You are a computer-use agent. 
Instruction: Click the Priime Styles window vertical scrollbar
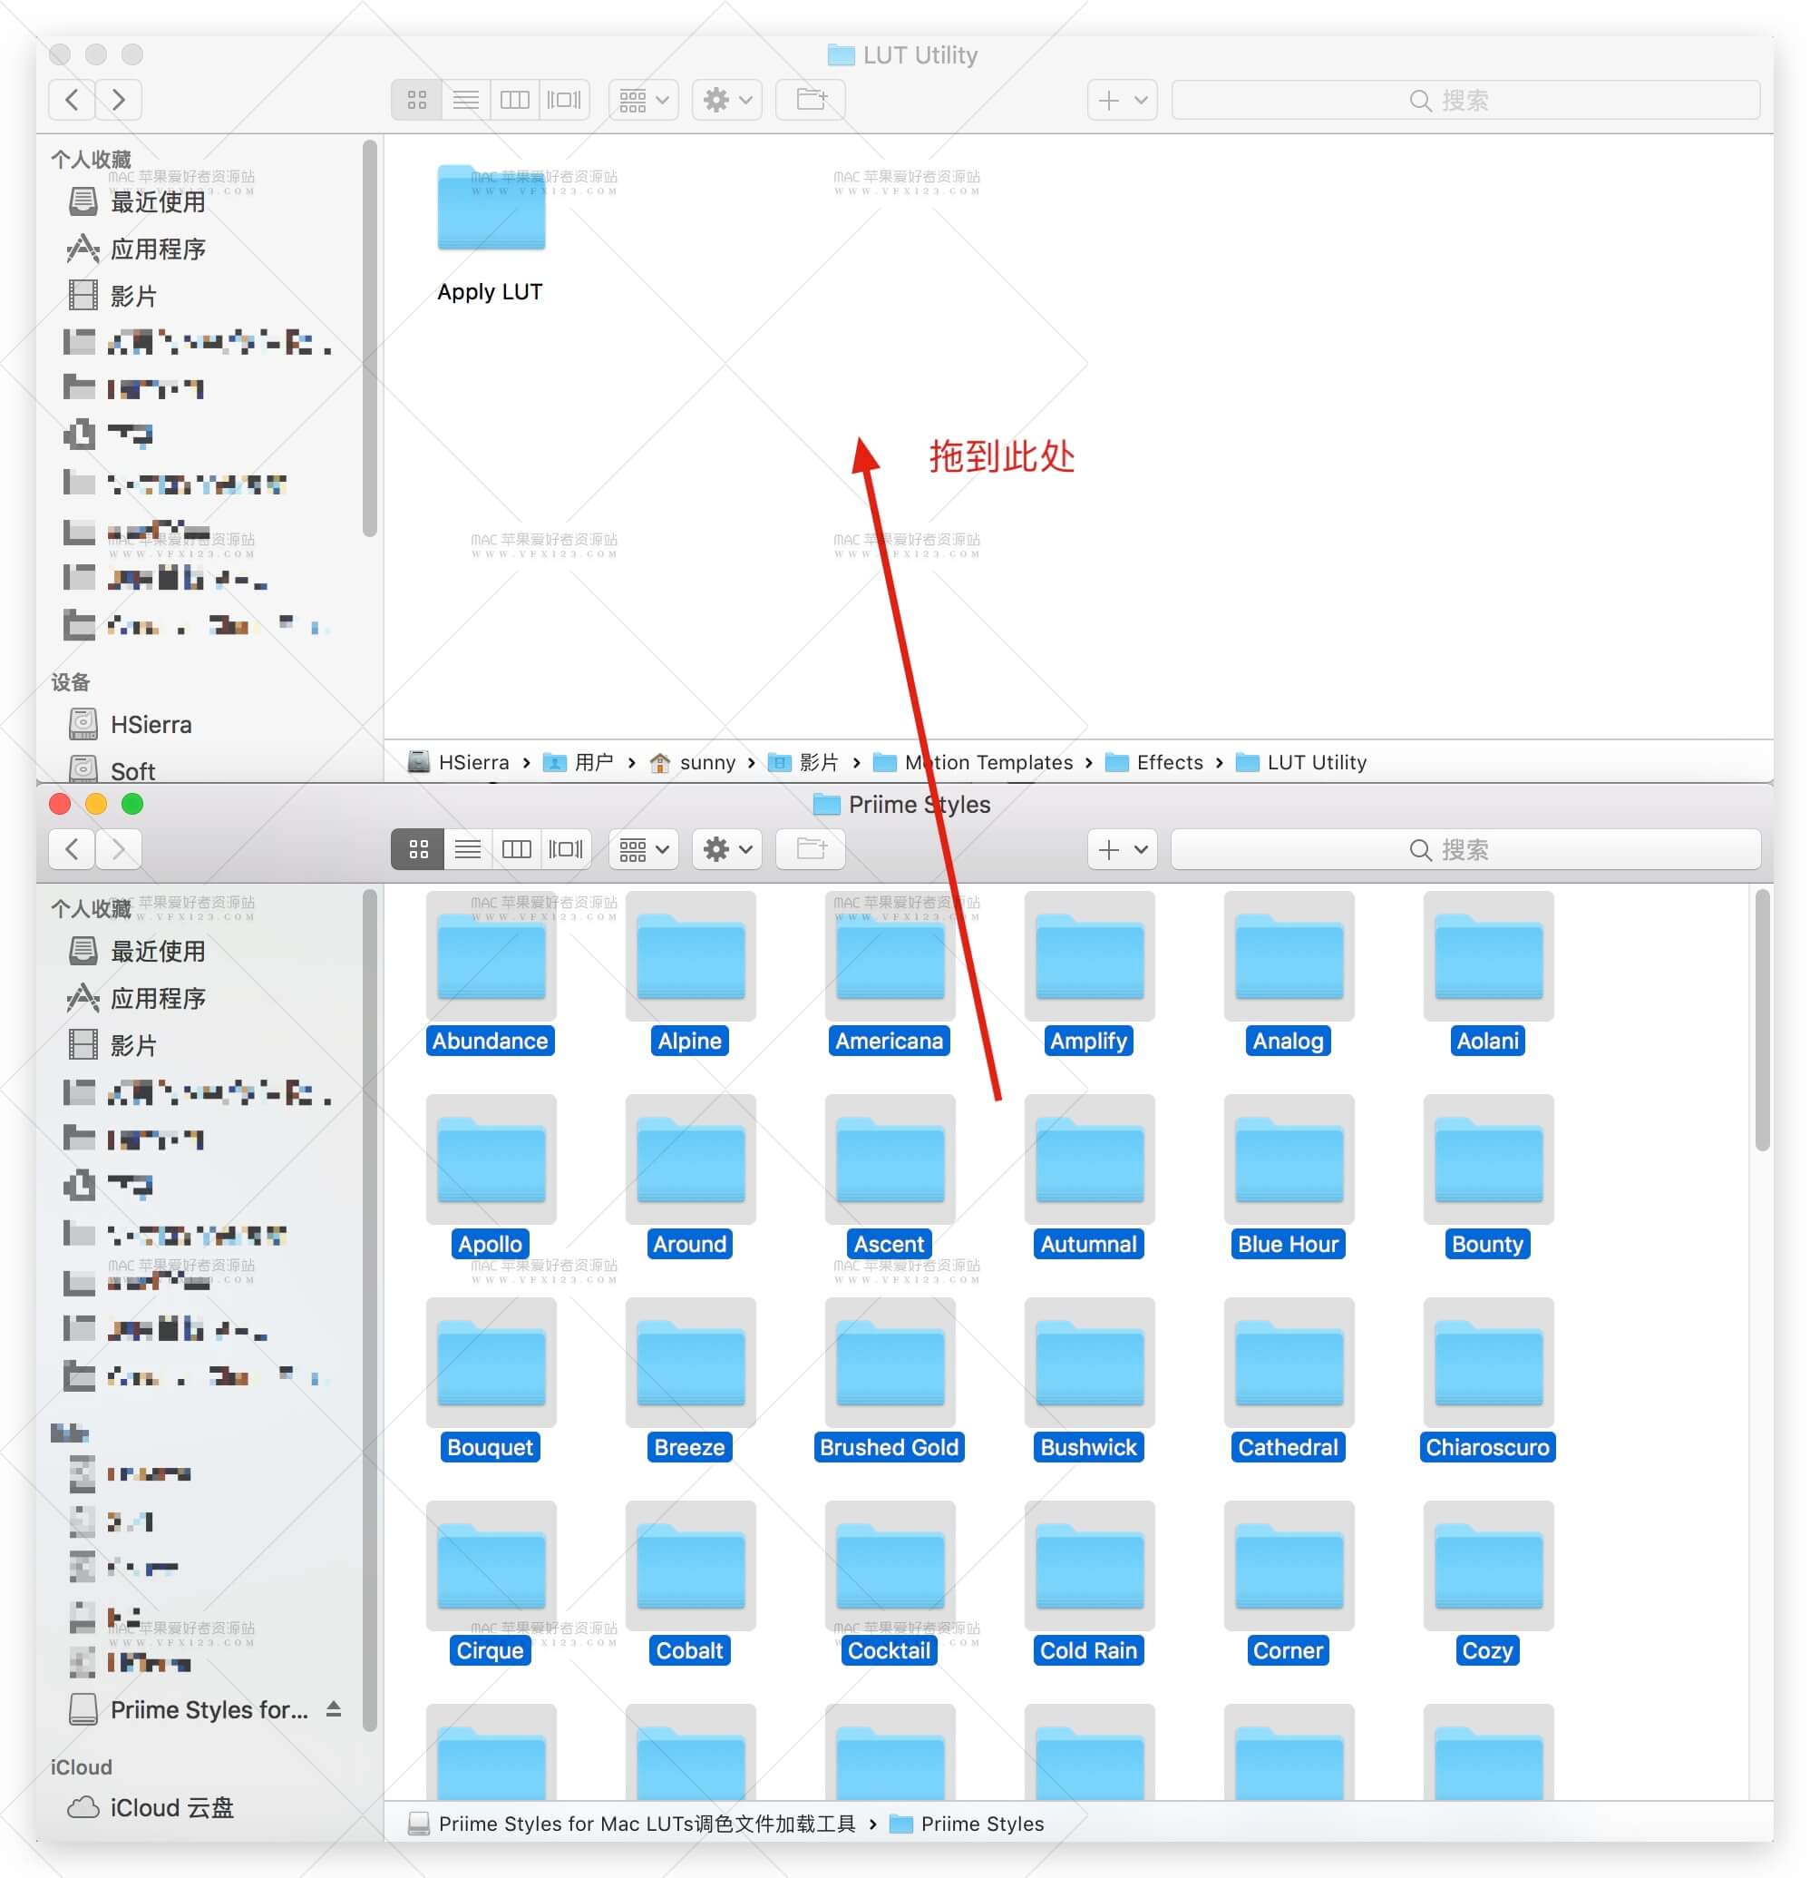[x=1762, y=1021]
